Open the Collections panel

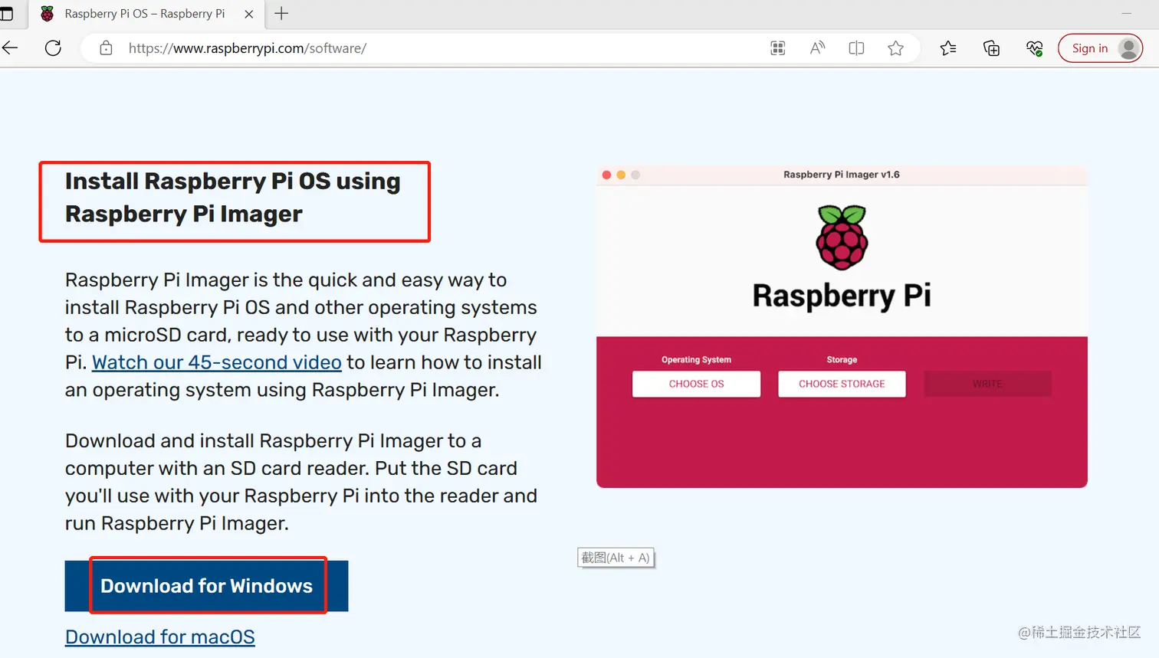click(x=991, y=47)
